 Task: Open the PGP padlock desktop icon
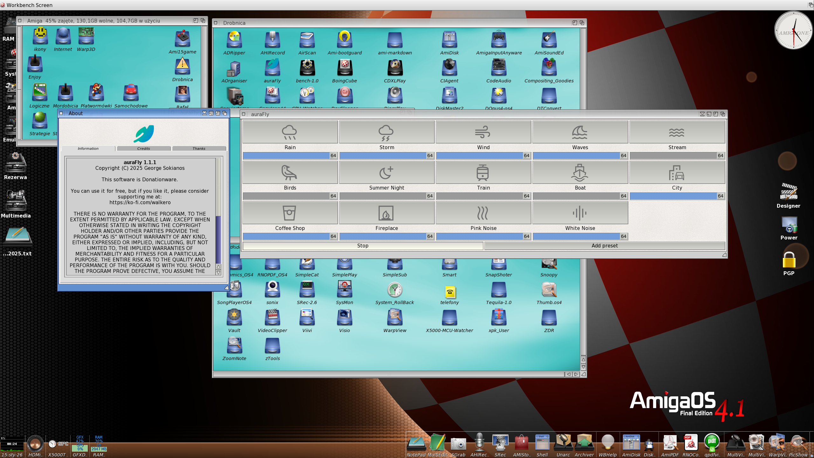pyautogui.click(x=789, y=260)
